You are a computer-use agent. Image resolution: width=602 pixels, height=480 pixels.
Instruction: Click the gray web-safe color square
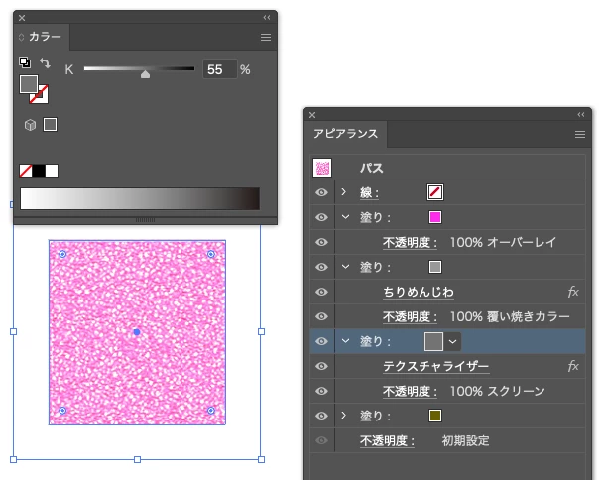50,124
